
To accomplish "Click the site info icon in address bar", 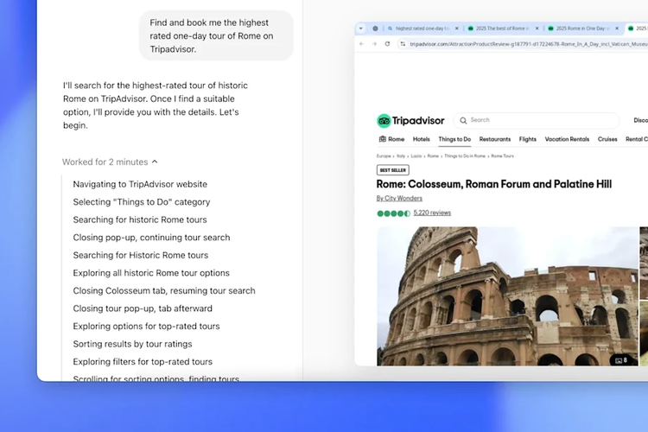I will click(x=403, y=43).
